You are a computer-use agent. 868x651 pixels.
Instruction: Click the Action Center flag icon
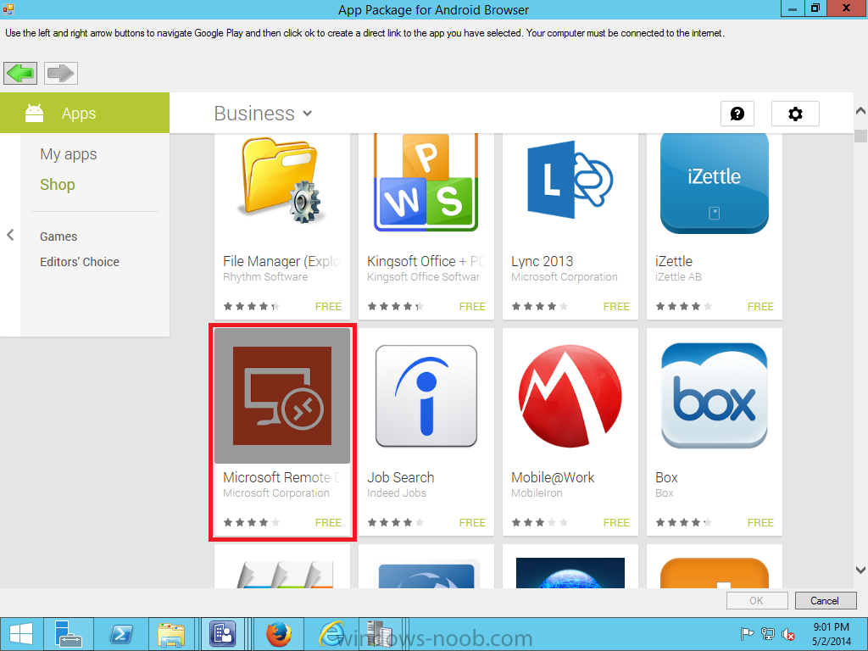click(747, 634)
